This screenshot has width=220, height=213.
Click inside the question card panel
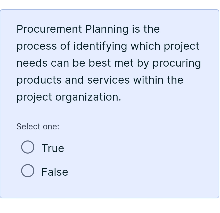pyautogui.click(x=110, y=111)
